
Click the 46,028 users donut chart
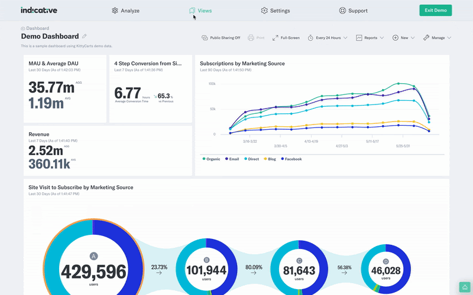386,269
